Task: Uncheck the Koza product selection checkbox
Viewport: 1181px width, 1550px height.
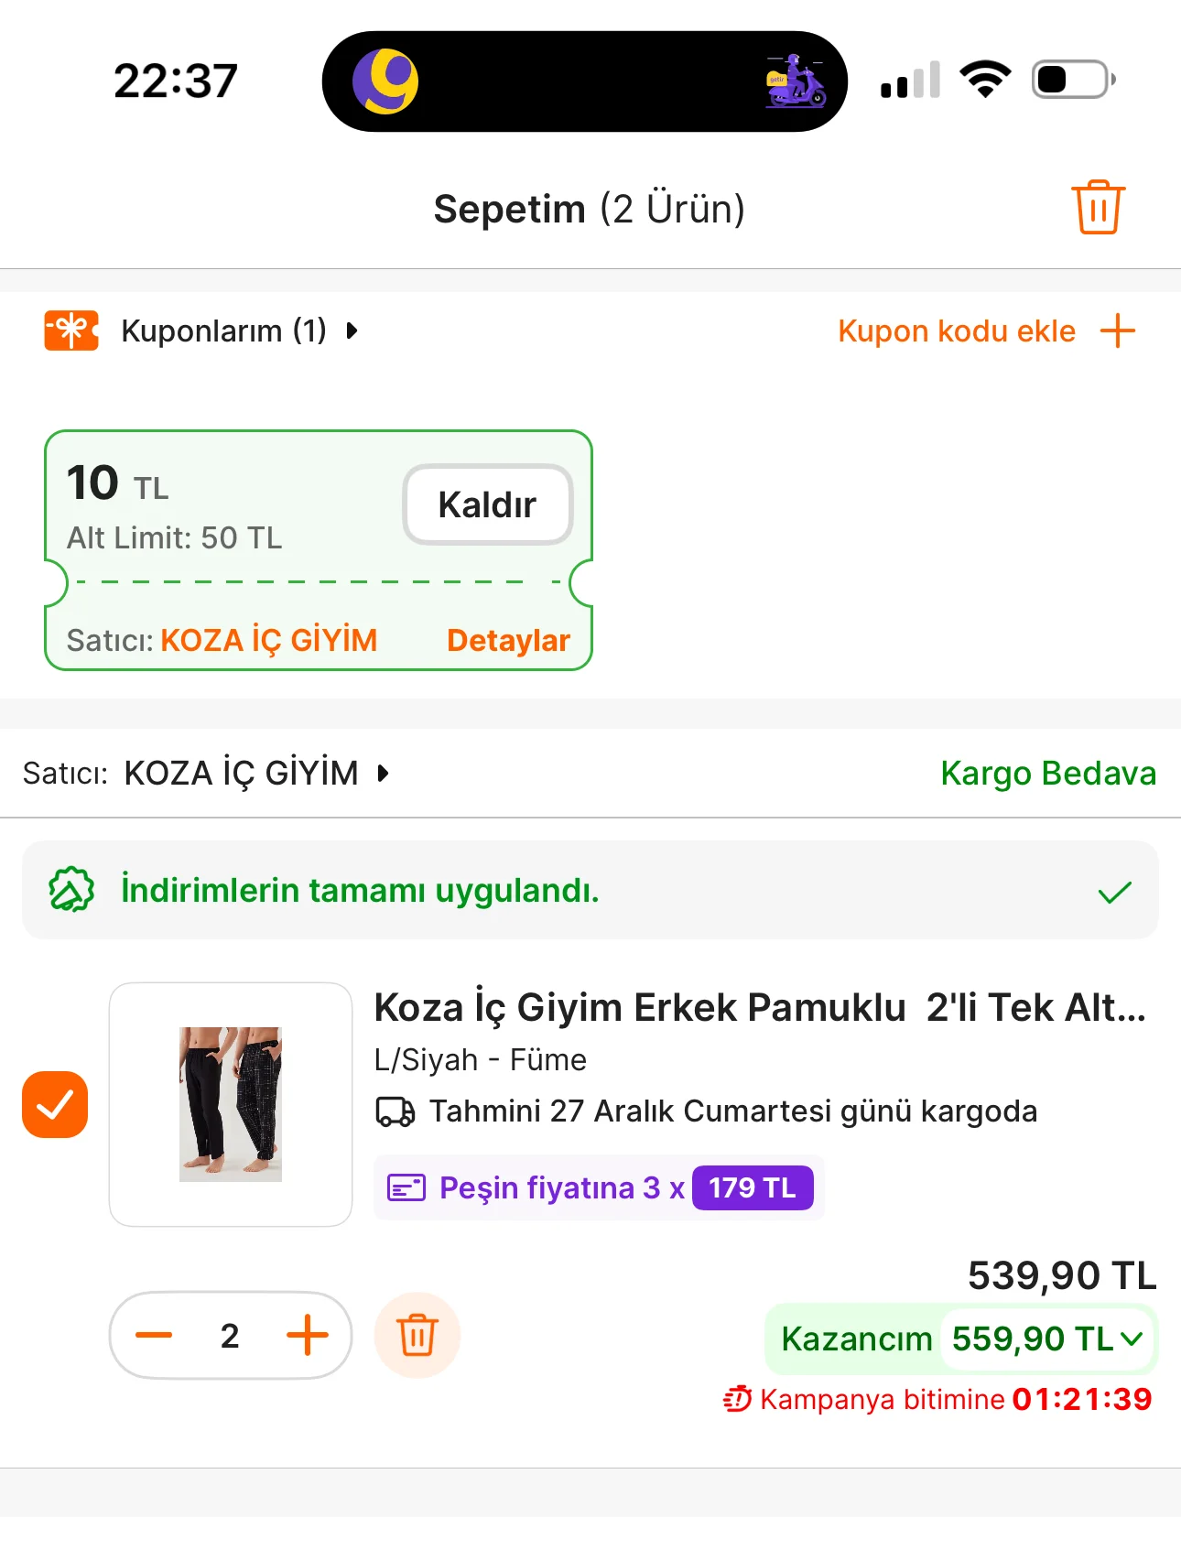Action: click(55, 1104)
